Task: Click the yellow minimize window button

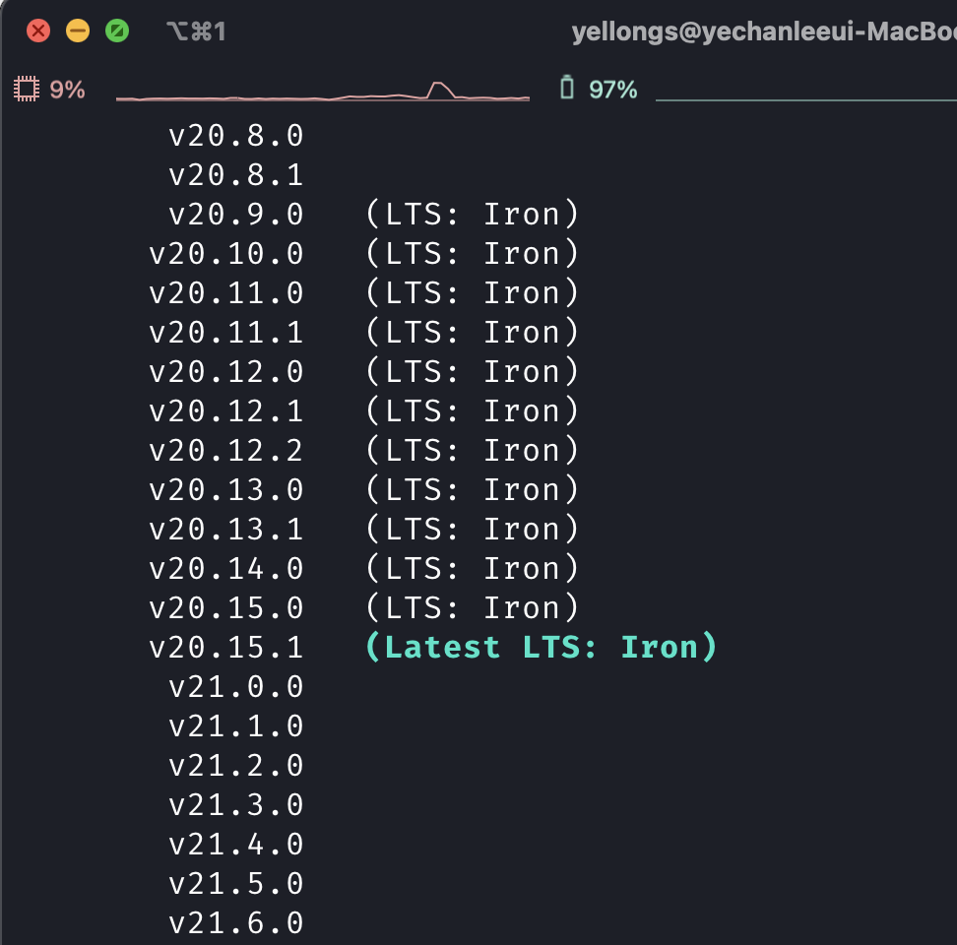Action: (78, 31)
